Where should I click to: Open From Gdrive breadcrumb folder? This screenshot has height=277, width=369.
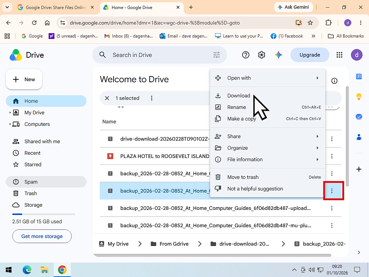click(x=169, y=244)
